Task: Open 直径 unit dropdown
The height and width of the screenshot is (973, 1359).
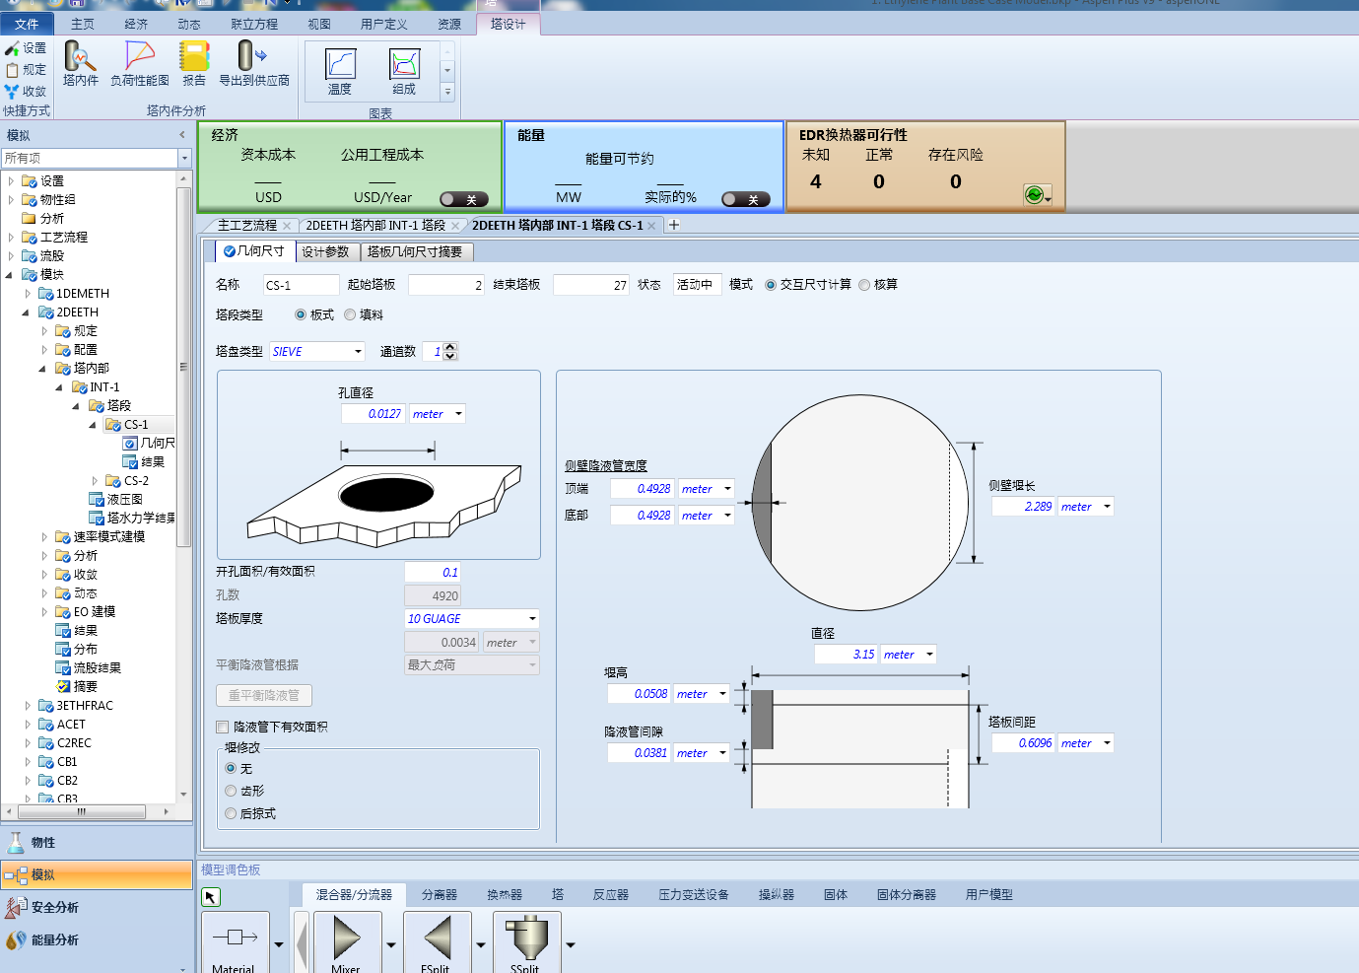Action: (929, 655)
